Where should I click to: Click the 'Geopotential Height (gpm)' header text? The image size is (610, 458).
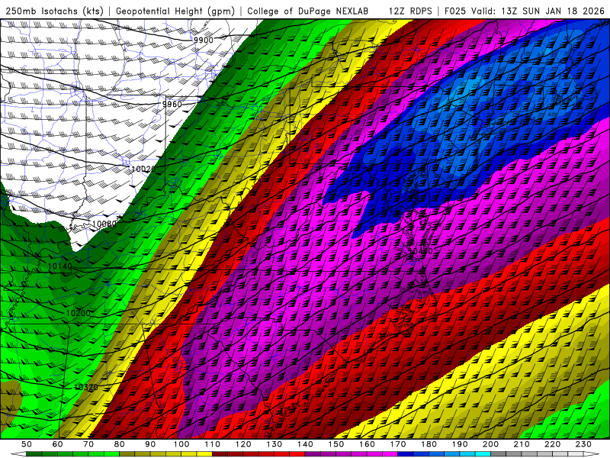[x=175, y=11]
